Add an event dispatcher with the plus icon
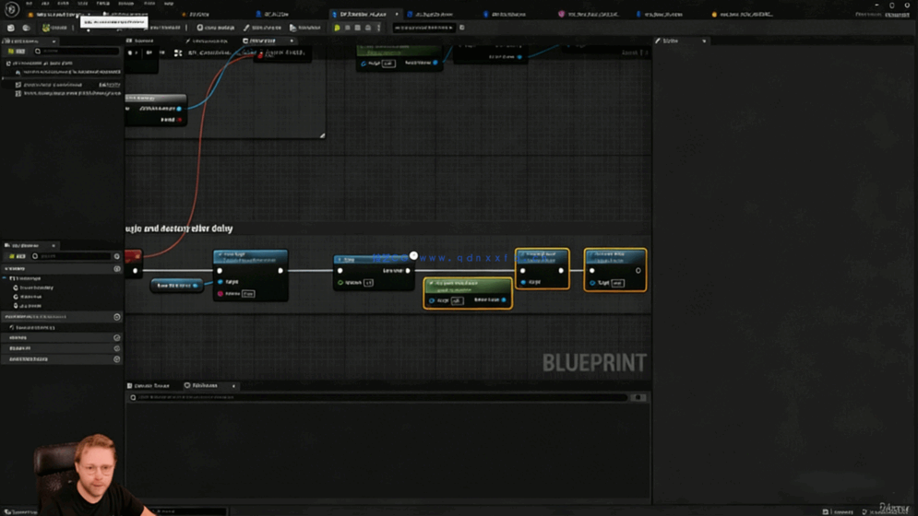The height and width of the screenshot is (516, 918). pyautogui.click(x=116, y=359)
